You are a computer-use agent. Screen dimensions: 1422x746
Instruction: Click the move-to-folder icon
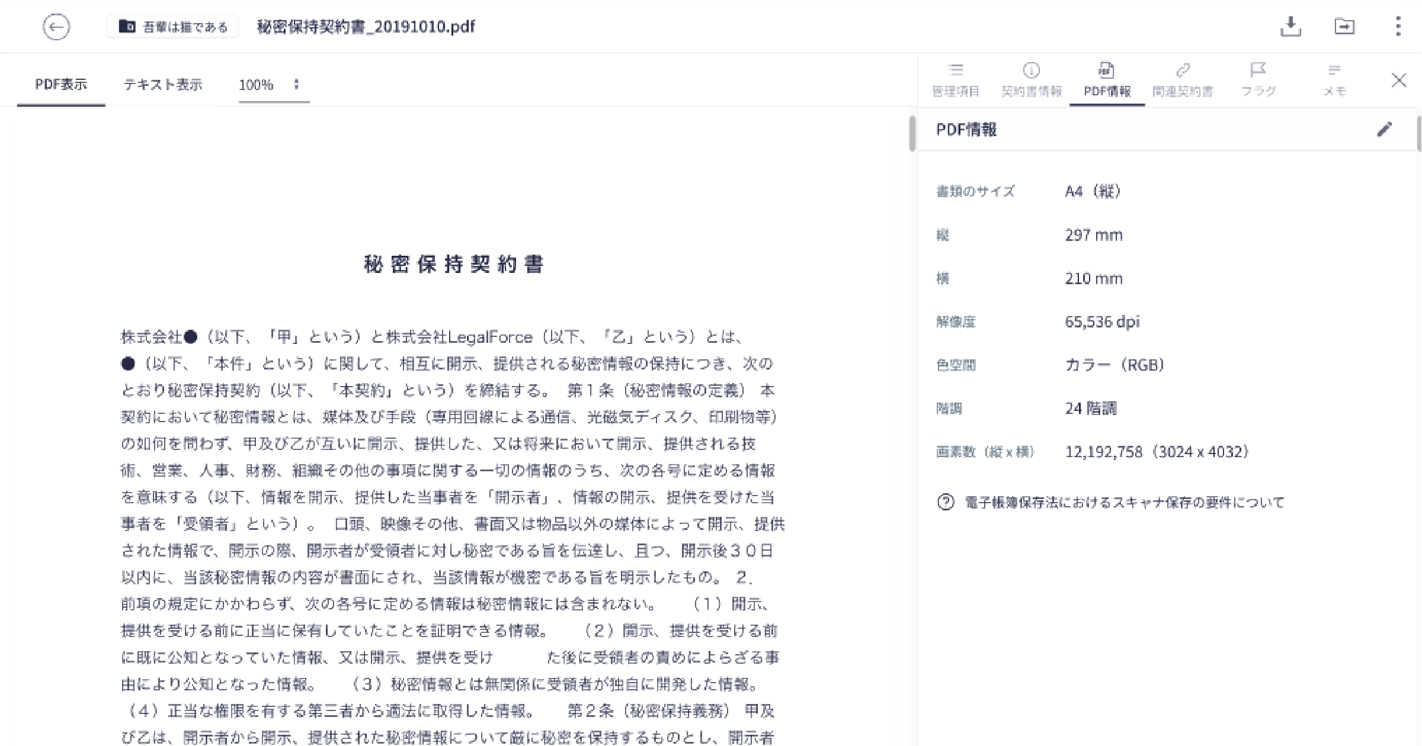click(1344, 27)
